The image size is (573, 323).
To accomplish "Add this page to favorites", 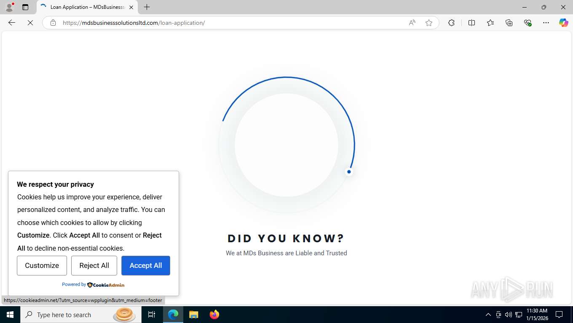I will [429, 23].
